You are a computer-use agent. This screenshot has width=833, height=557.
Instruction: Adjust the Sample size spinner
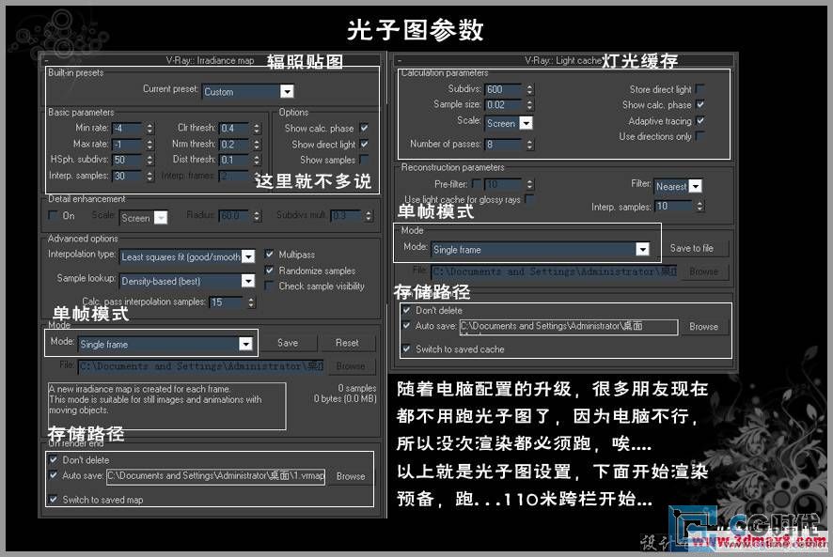point(529,104)
